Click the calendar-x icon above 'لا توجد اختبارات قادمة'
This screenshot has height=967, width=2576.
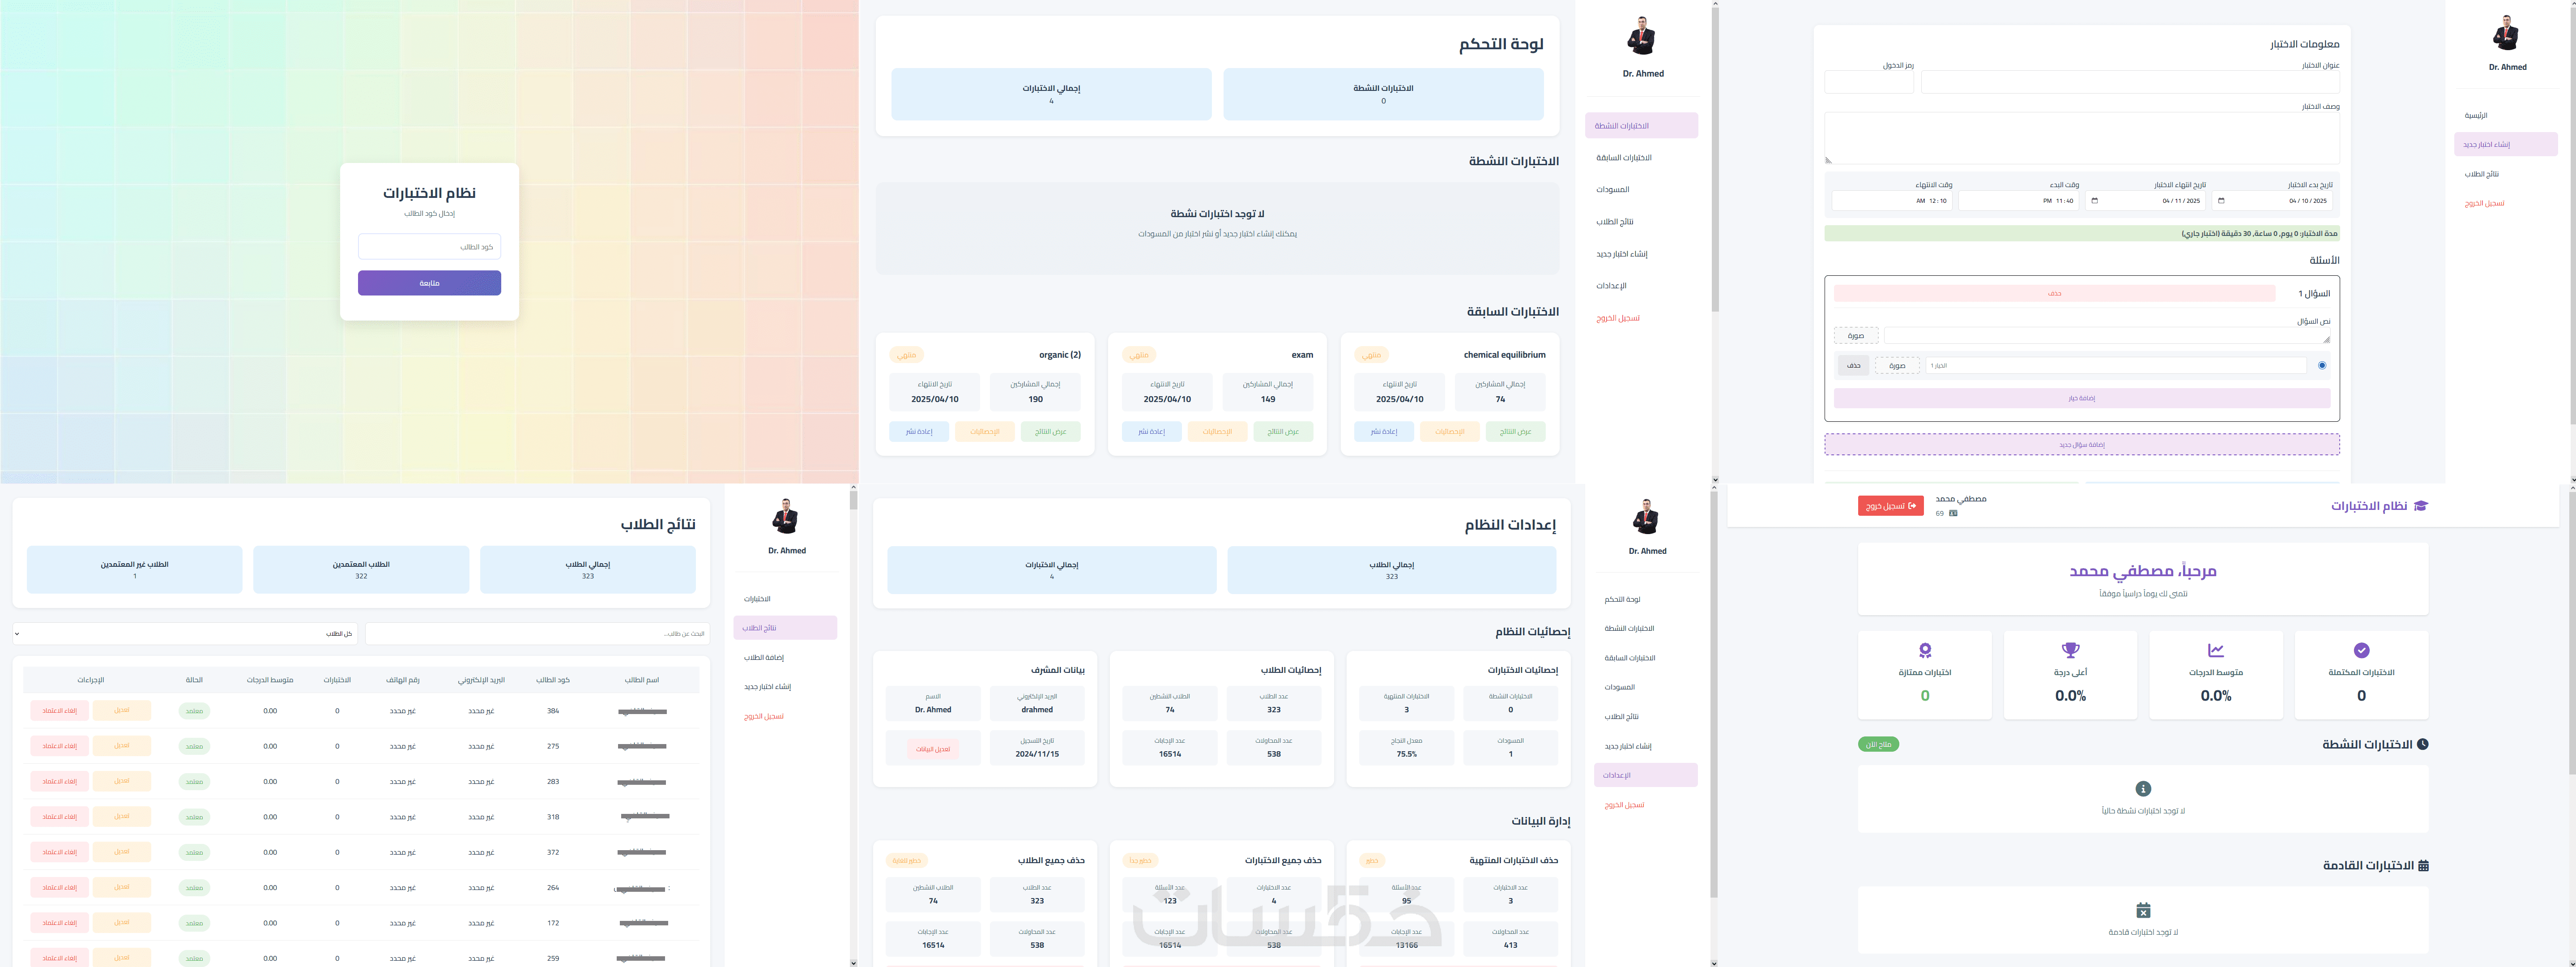pos(2143,910)
